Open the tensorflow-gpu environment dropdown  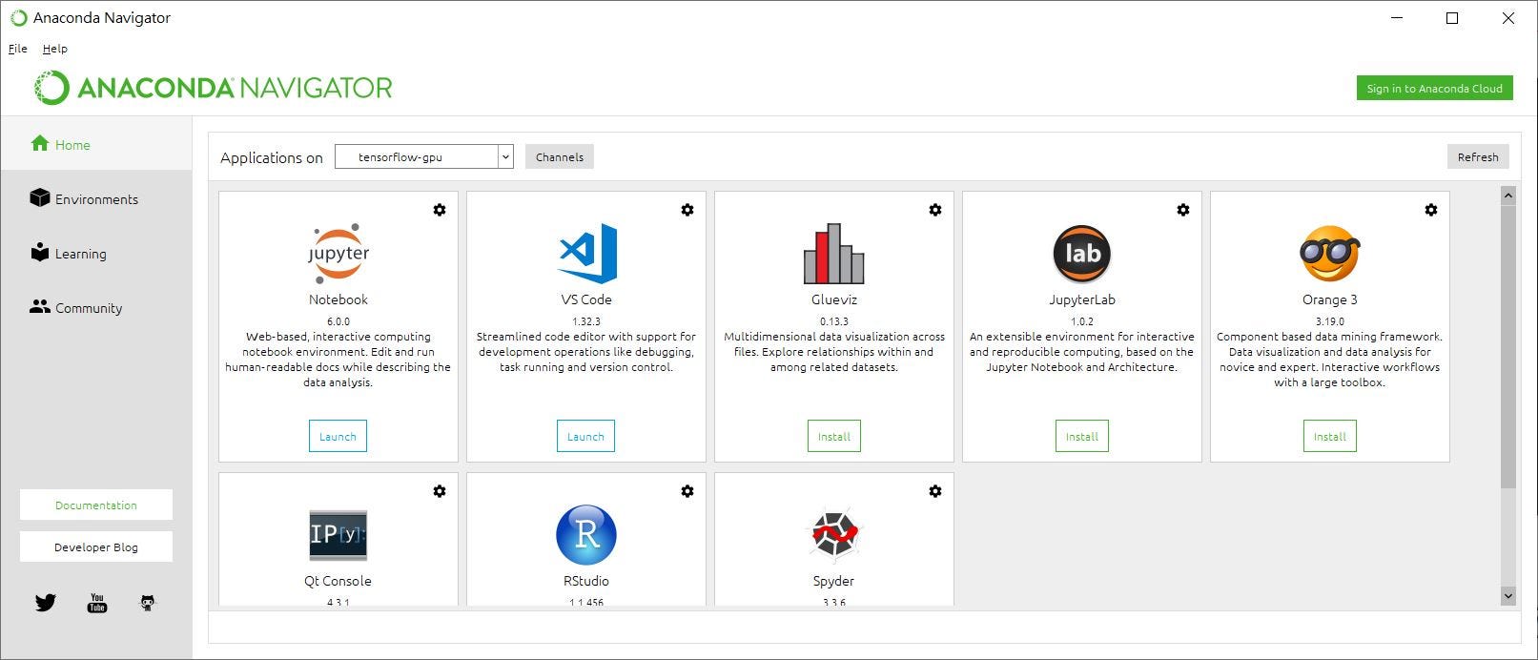point(424,157)
